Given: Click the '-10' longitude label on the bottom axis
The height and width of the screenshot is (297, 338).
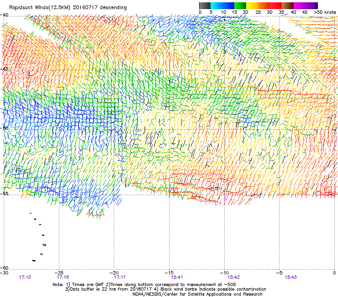Looking at the screenshot, I should pos(224,273).
